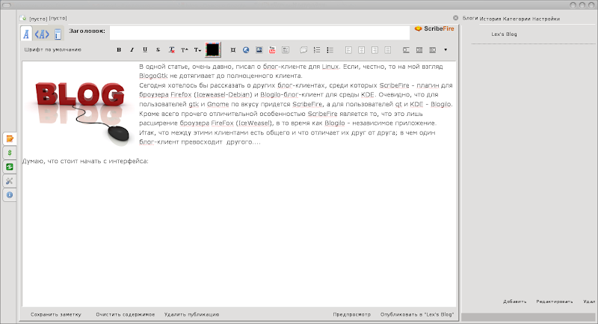Create a numbered list
598x324 pixels.
(x=317, y=50)
